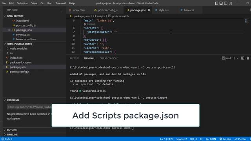Open File menu
Image resolution: width=251 pixels, height=141 pixels.
pos(4,3)
